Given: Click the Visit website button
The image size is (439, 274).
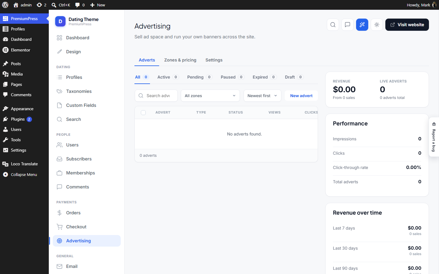Looking at the screenshot, I should (407, 25).
